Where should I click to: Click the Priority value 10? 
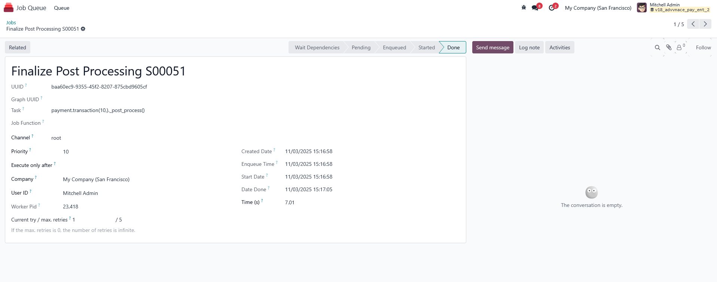[x=66, y=152]
